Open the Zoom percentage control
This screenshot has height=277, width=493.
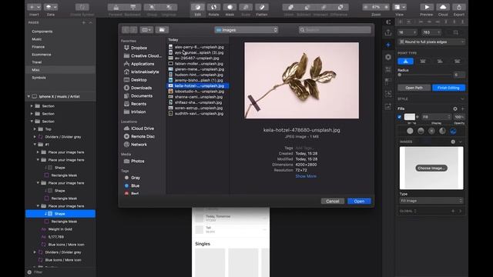point(376,7)
